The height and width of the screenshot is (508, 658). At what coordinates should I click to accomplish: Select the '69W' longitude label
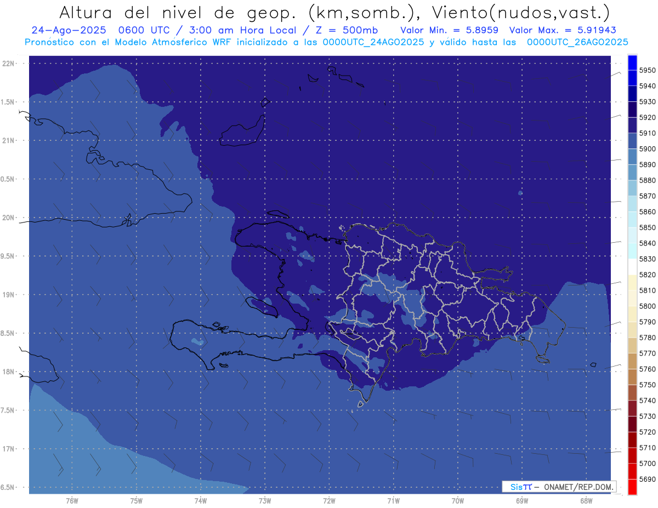pyautogui.click(x=522, y=501)
